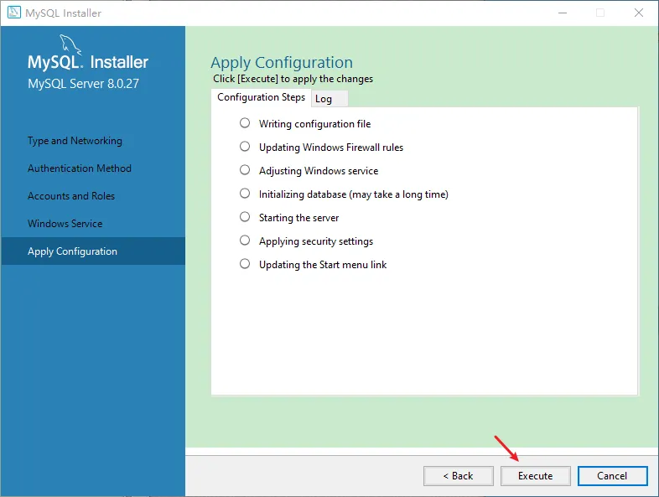659x497 pixels.
Task: Click the Updating the Start menu link circle
Action: (245, 263)
